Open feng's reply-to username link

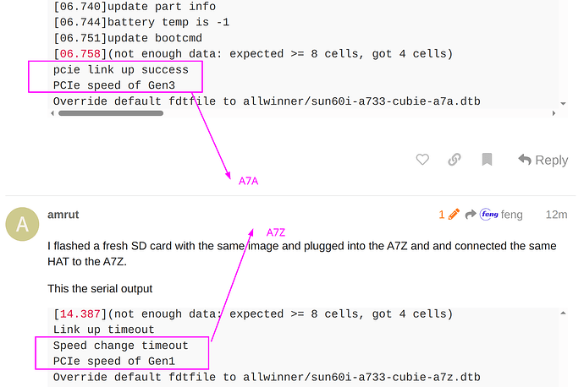click(512, 215)
